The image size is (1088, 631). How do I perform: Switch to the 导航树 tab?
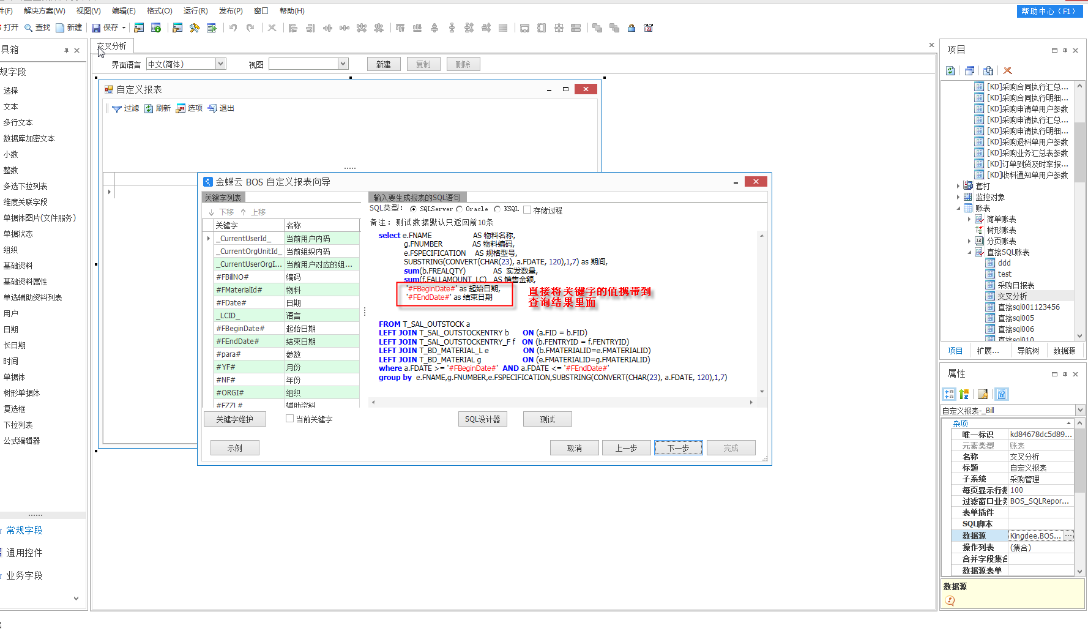[x=1028, y=351]
